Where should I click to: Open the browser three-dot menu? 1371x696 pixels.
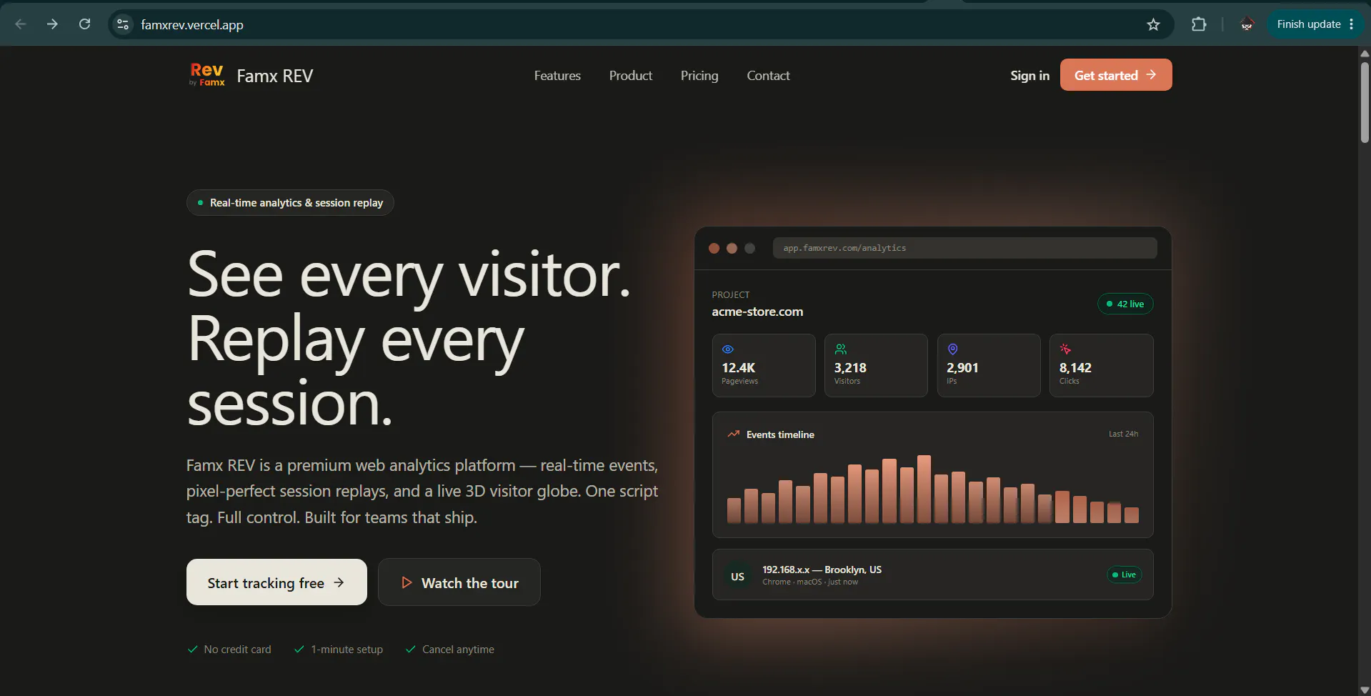[1352, 24]
